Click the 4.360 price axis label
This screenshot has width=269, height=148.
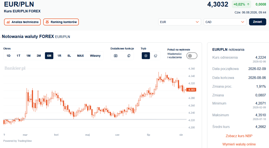pos(192,68)
